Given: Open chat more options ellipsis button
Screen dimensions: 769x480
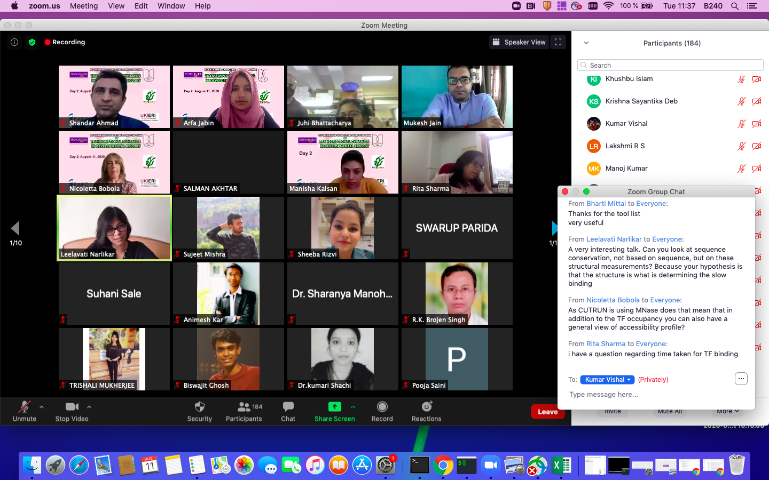Looking at the screenshot, I should pyautogui.click(x=741, y=379).
